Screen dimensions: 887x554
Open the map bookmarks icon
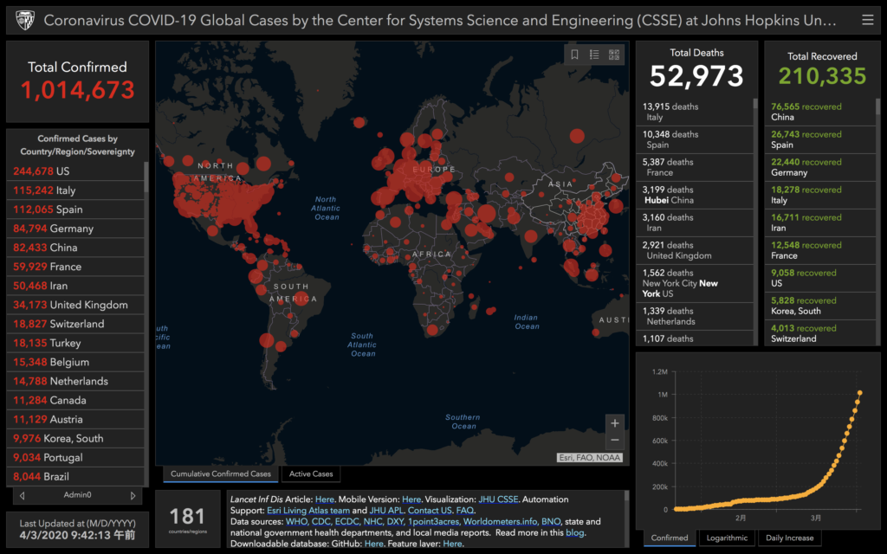575,55
